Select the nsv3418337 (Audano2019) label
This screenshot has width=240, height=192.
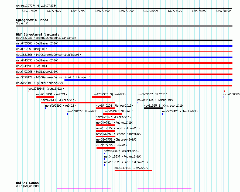point(123,156)
